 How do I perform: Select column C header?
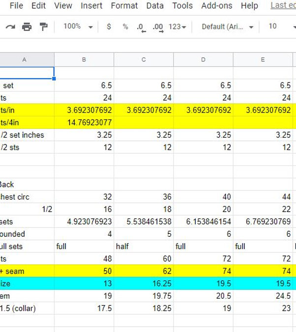tap(144, 59)
